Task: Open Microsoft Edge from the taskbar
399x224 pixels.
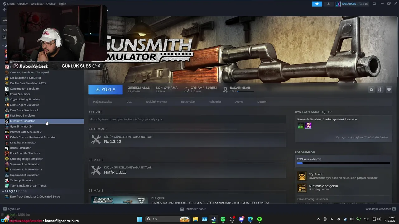Action: click(250, 219)
